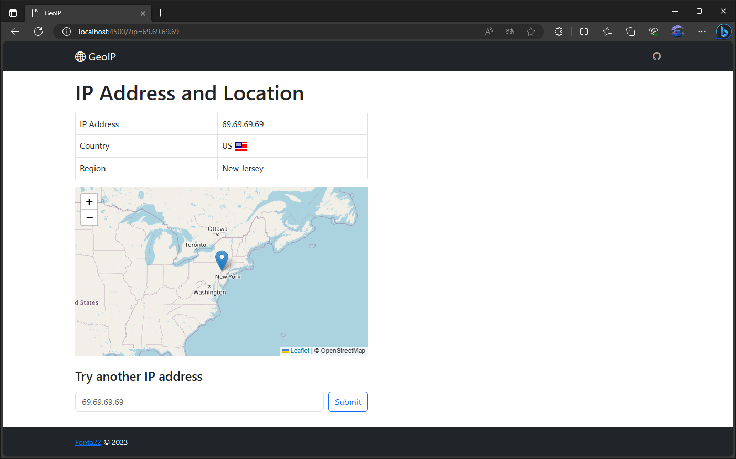Click the Country label cell
Viewport: 736px width, 459px height.
tap(146, 146)
